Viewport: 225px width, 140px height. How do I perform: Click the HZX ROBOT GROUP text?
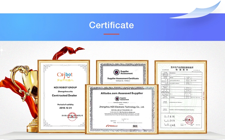tap(63, 88)
